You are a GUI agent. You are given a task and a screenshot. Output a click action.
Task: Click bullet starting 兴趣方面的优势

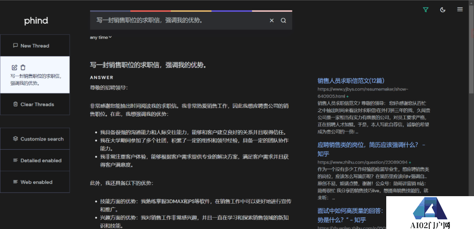(195, 222)
